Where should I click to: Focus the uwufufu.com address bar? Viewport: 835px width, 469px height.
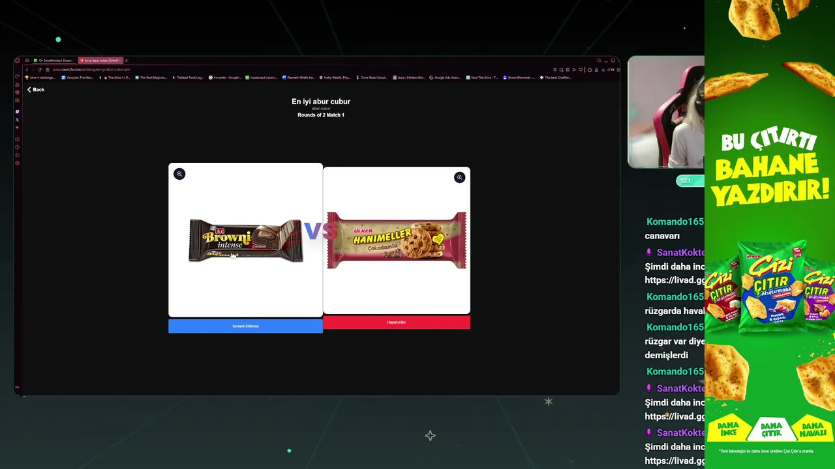tap(91, 70)
